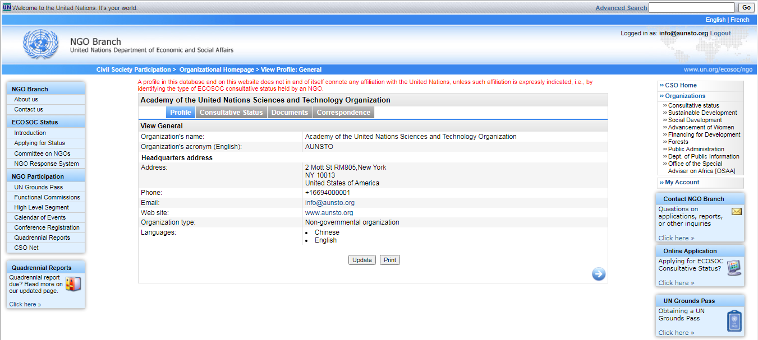Open the Documents tab
The height and width of the screenshot is (340, 758).
click(290, 113)
